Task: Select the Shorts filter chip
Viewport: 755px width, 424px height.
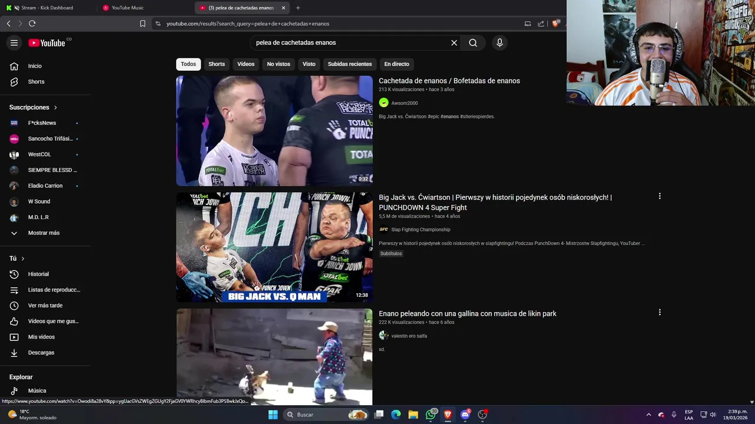Action: [216, 64]
